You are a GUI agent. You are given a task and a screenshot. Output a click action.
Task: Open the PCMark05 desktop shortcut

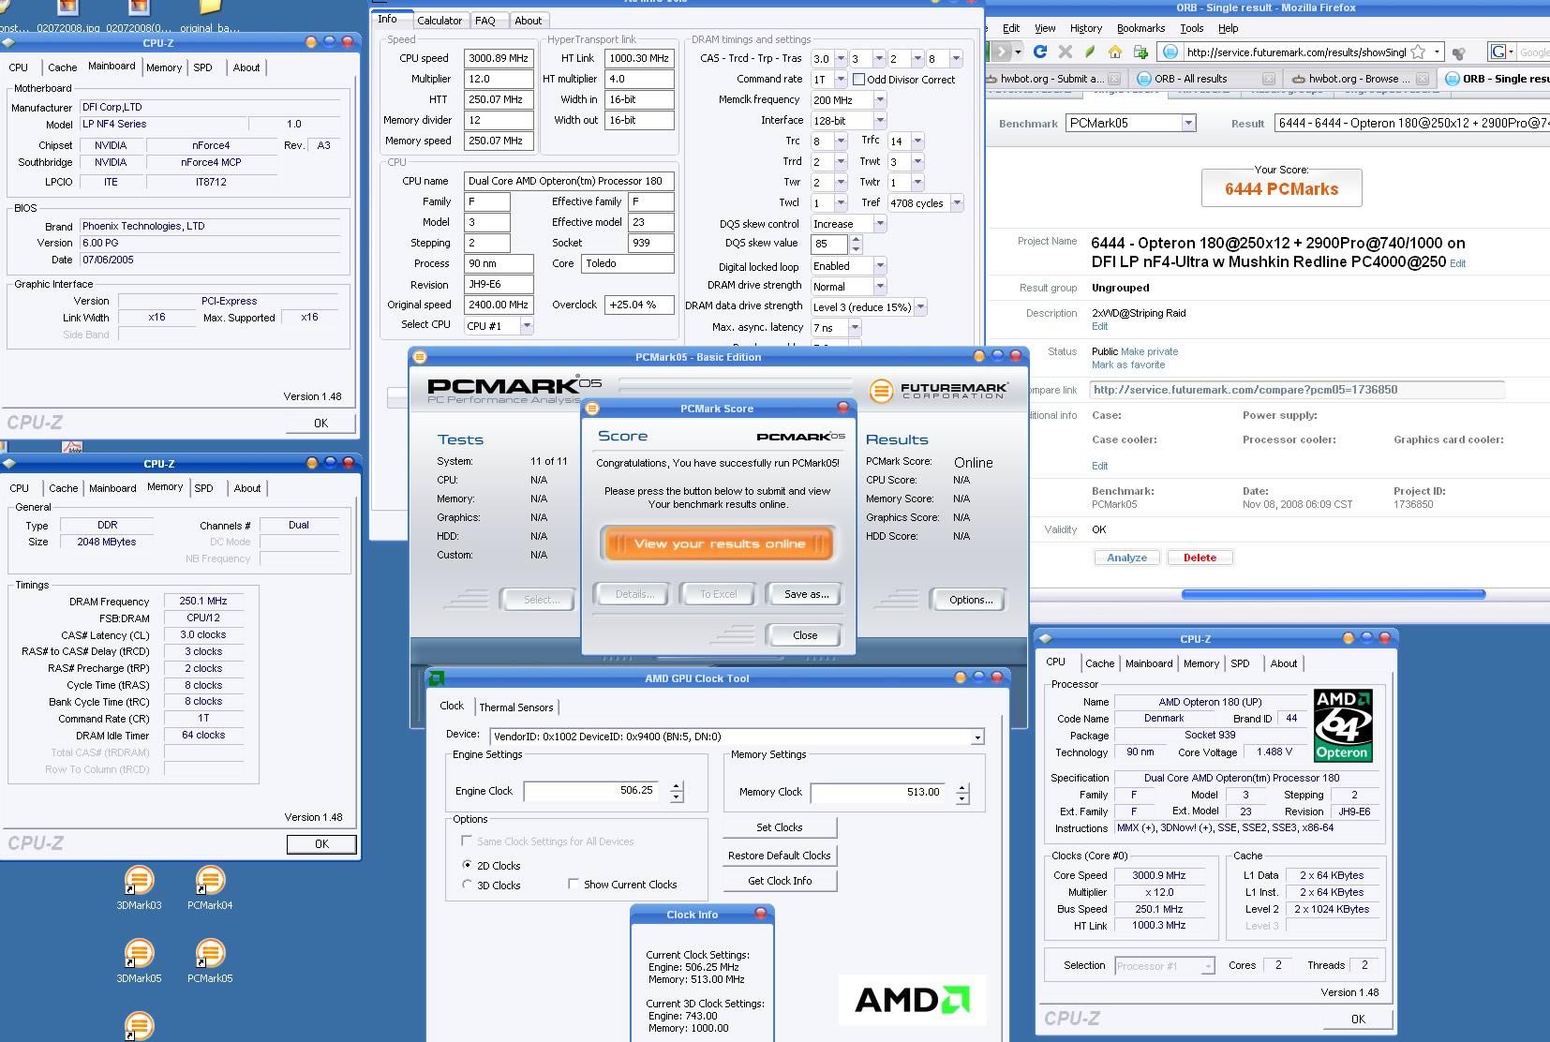pyautogui.click(x=210, y=960)
